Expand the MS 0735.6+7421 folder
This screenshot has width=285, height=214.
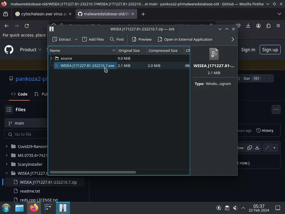7,155
